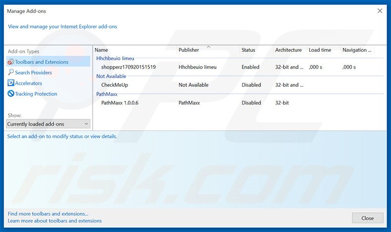Click the Hhchbeuio Iimeu publisher cell of shopperz170920151519
Image resolution: width=391 pixels, height=232 pixels.
tap(197, 67)
